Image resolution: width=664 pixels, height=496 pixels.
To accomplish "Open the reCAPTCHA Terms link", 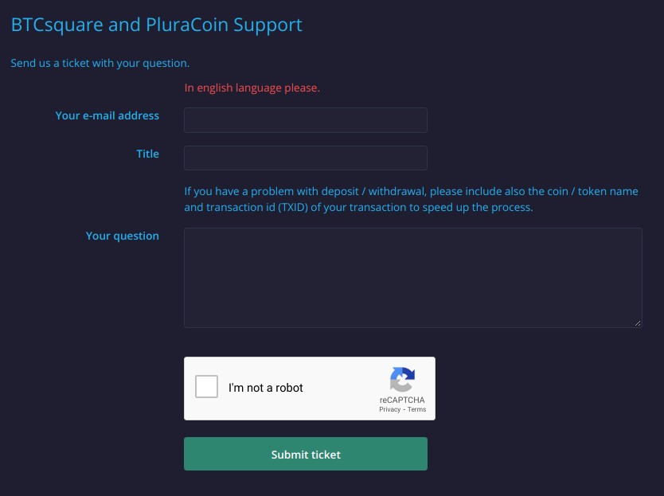I will click(416, 409).
